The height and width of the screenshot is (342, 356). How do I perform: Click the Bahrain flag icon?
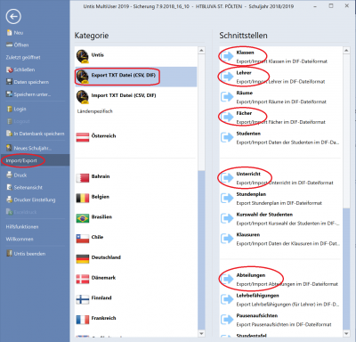tap(83, 178)
